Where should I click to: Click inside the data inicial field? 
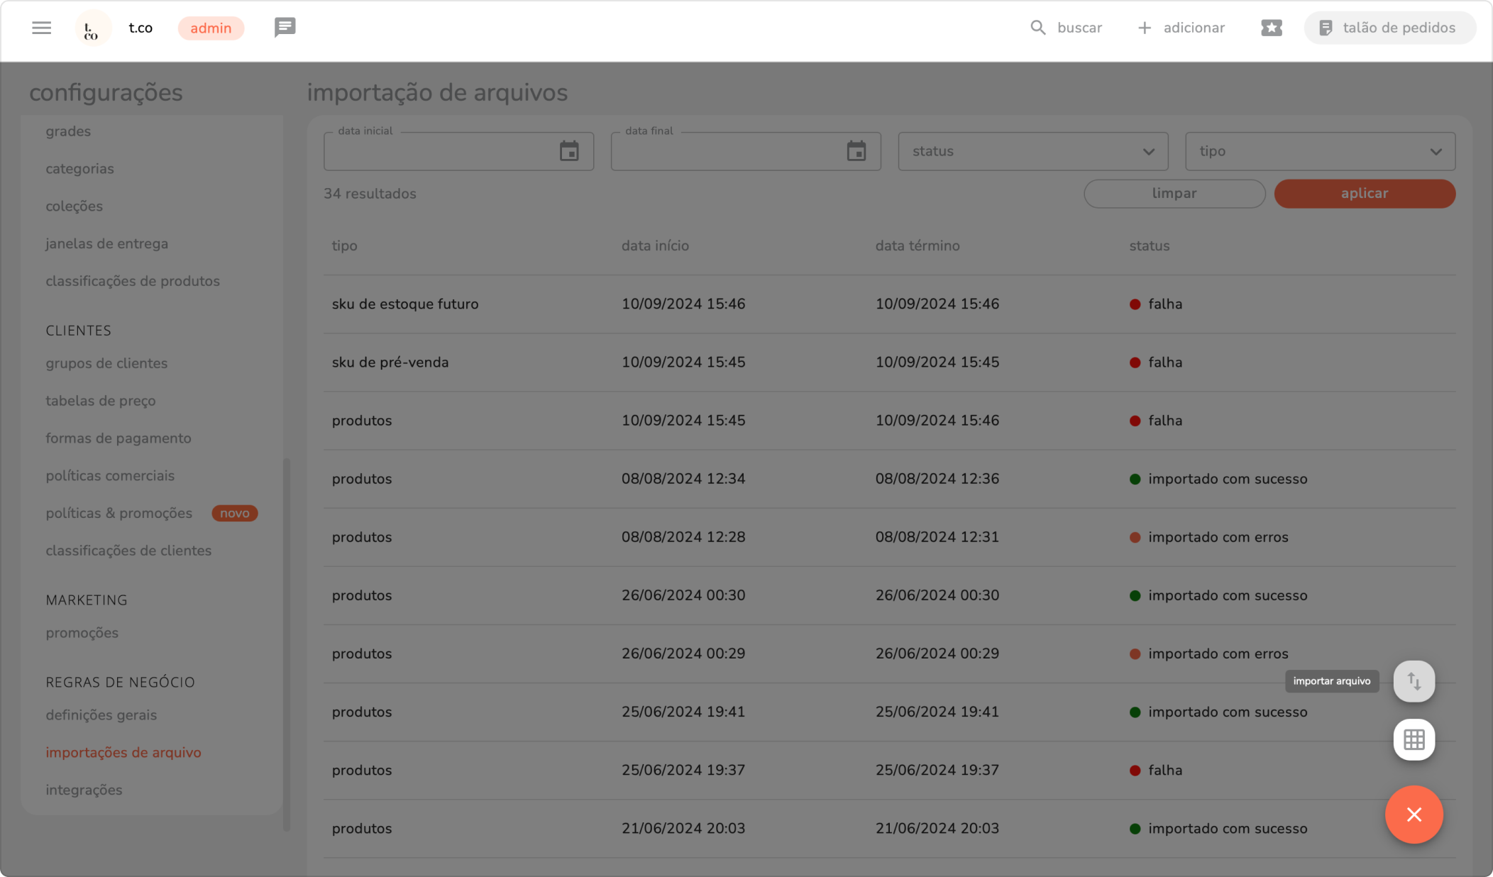click(440, 152)
